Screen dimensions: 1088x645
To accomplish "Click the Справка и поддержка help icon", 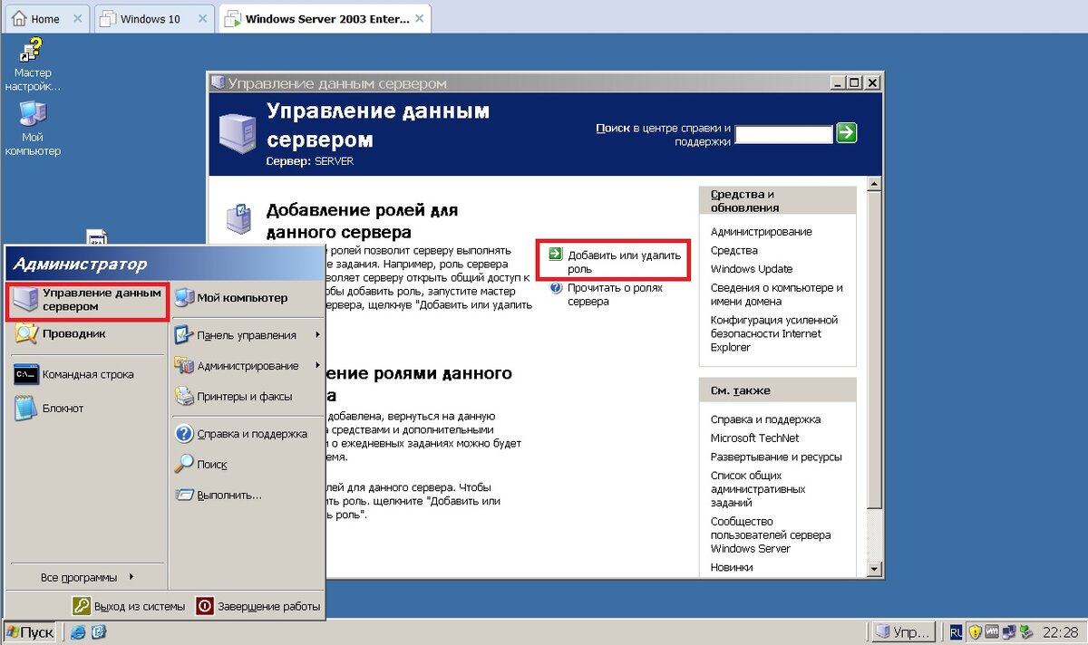I will pos(184,434).
